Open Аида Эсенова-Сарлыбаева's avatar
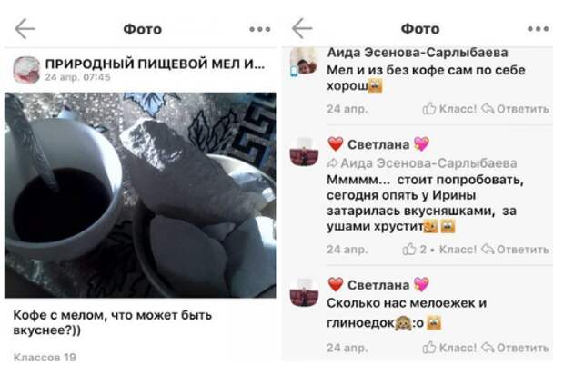The image size is (564, 374). coord(304,62)
